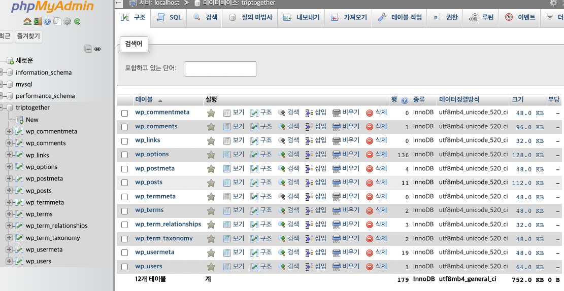Open 구조 for wp_links row
Viewport: 564px width, 291px height.
pos(261,140)
